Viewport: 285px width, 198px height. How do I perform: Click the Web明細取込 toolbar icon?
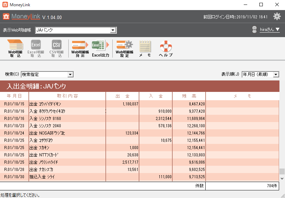15,48
